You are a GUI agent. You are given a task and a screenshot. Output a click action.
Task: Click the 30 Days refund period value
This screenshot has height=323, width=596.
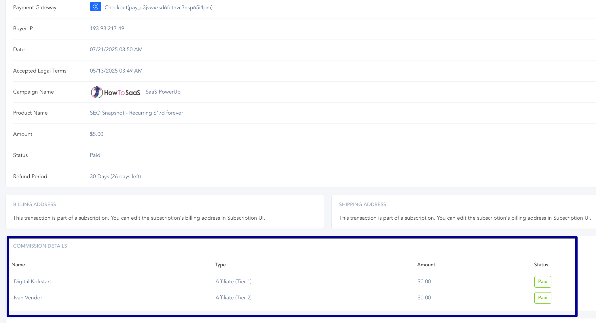[115, 176]
